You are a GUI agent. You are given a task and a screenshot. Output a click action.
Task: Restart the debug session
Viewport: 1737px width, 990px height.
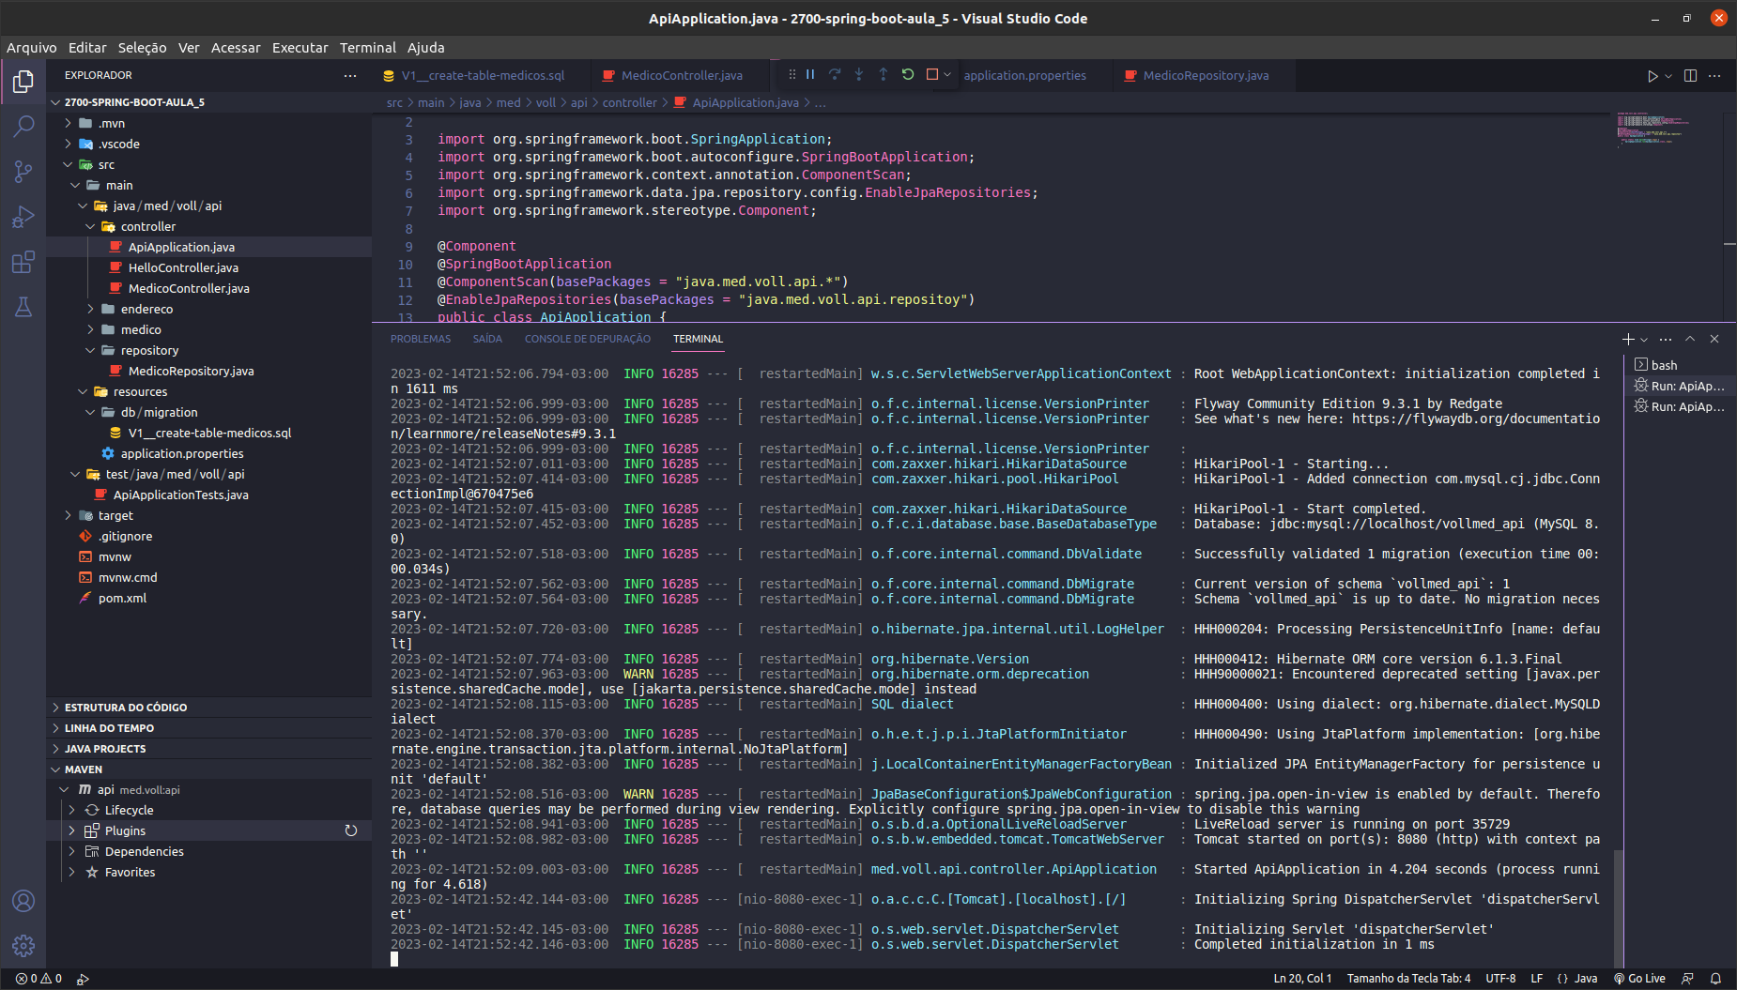click(908, 74)
